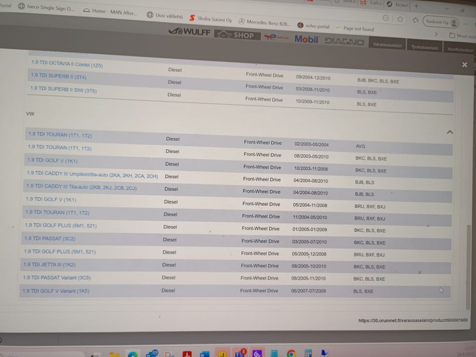Open the SHOP banner link
Image resolution: width=476 pixels, height=357 pixels.
[237, 35]
